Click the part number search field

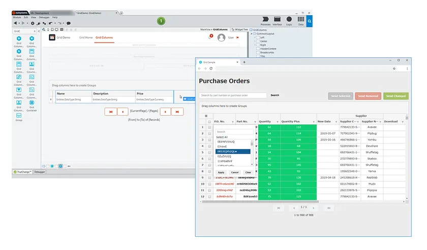(233, 95)
